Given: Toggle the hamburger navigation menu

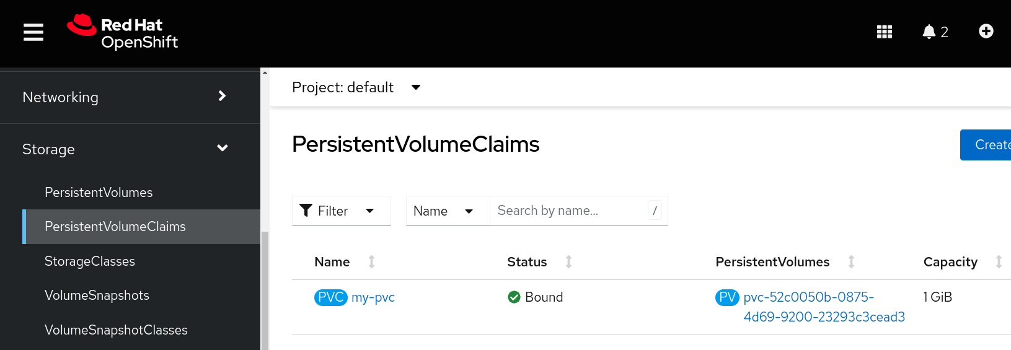Looking at the screenshot, I should [33, 32].
